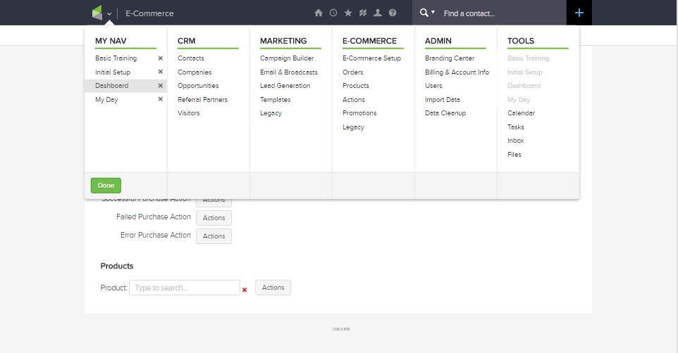Open Legacy under E-Commerce
678x353 pixels.
(x=353, y=127)
